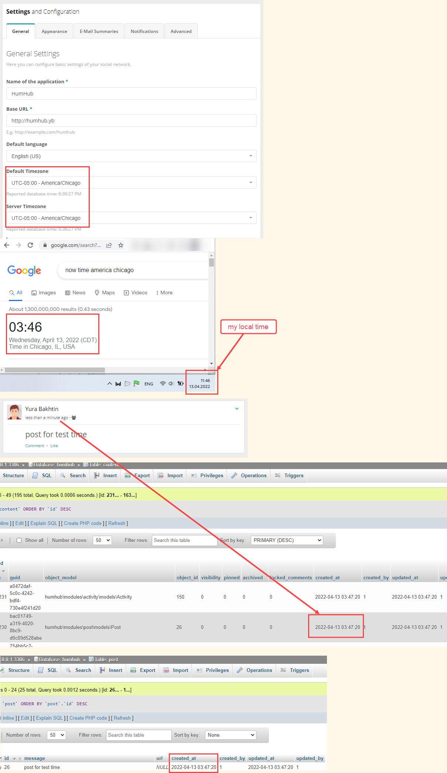Switch to E-Mail Summaries tab
The image size is (447, 773).
[99, 31]
